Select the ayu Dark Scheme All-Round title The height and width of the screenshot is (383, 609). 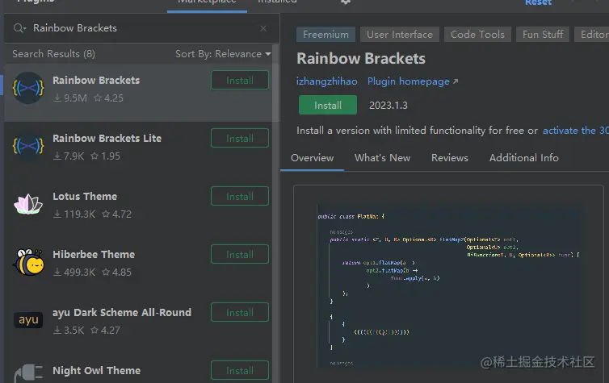tap(122, 313)
